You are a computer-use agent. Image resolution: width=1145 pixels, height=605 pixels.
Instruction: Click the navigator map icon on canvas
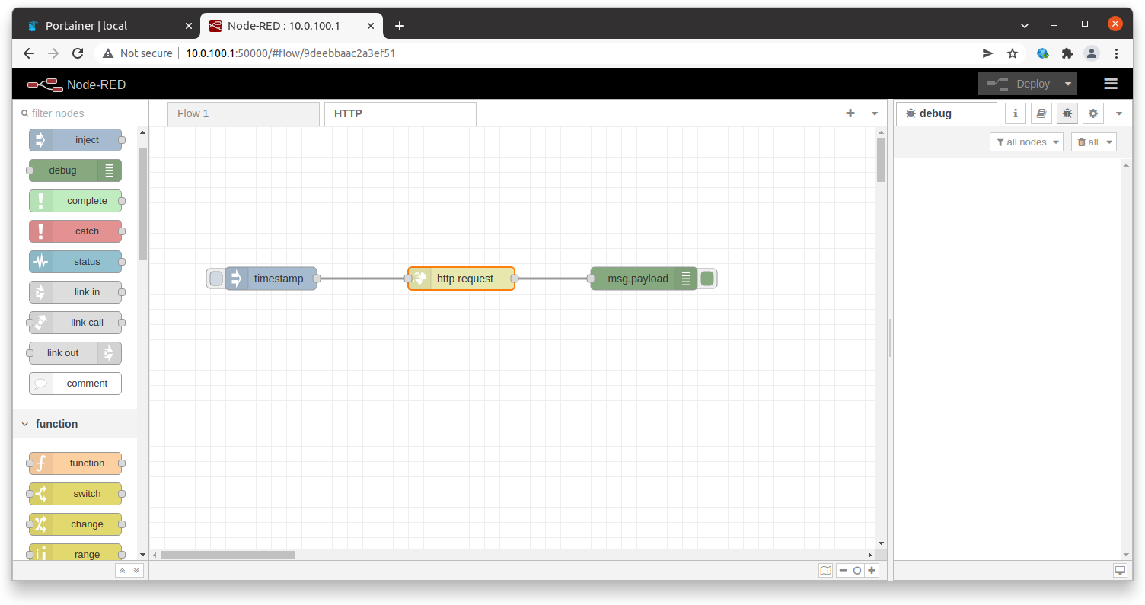click(x=826, y=570)
